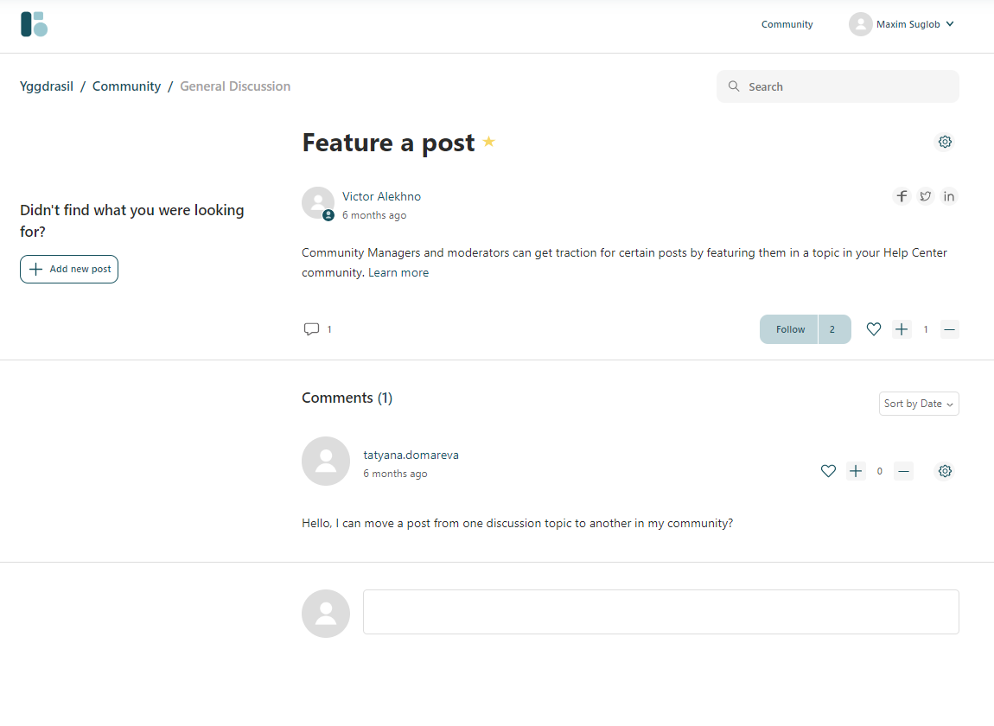Expand the Maxim Suglob user menu
Viewport: 994px width, 726px height.
tap(902, 24)
